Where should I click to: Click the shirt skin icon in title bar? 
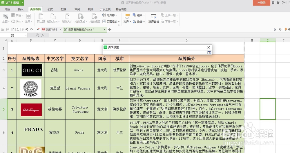click(x=278, y=3)
